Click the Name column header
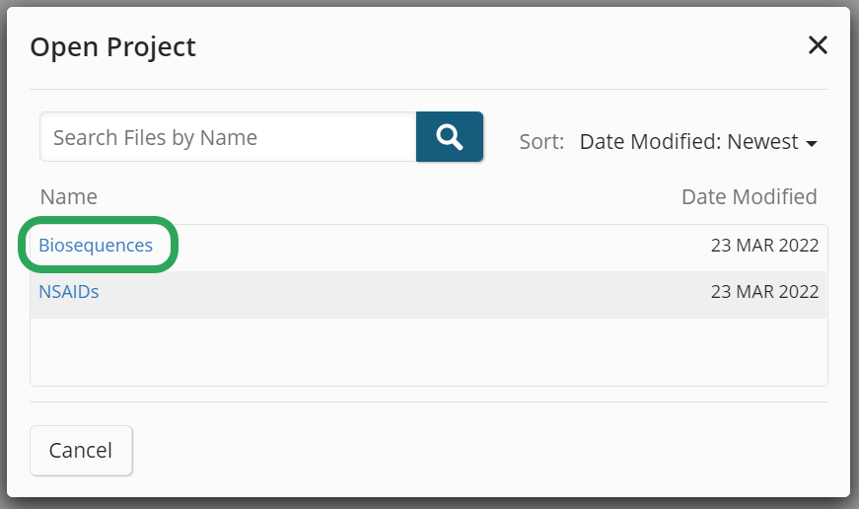This screenshot has width=859, height=509. coord(68,196)
